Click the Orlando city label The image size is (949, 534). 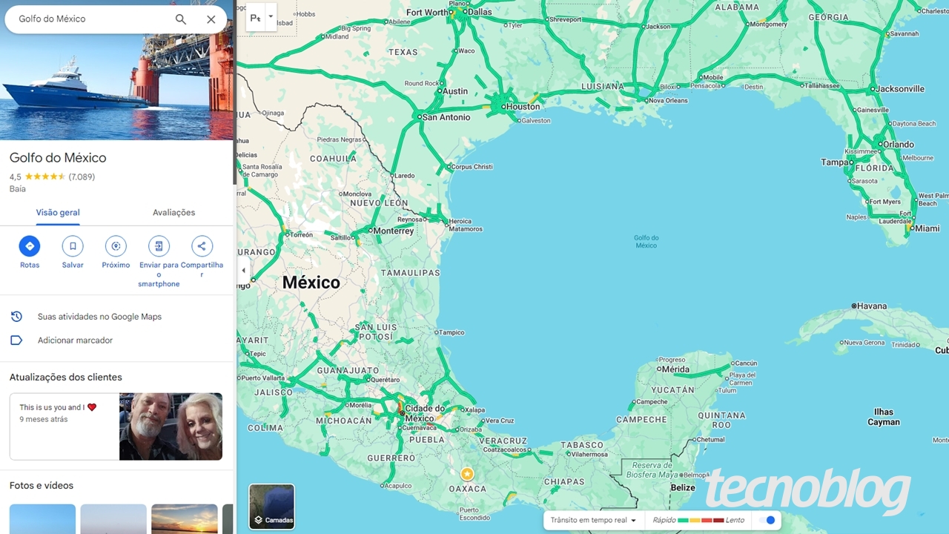(x=898, y=145)
